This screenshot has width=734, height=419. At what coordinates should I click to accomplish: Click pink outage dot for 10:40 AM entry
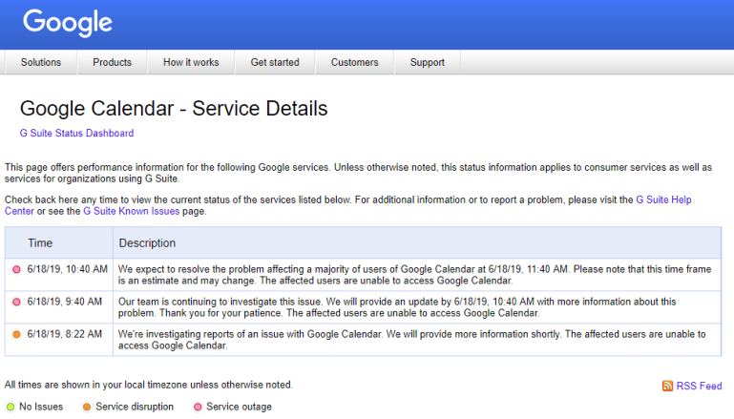[x=16, y=270]
